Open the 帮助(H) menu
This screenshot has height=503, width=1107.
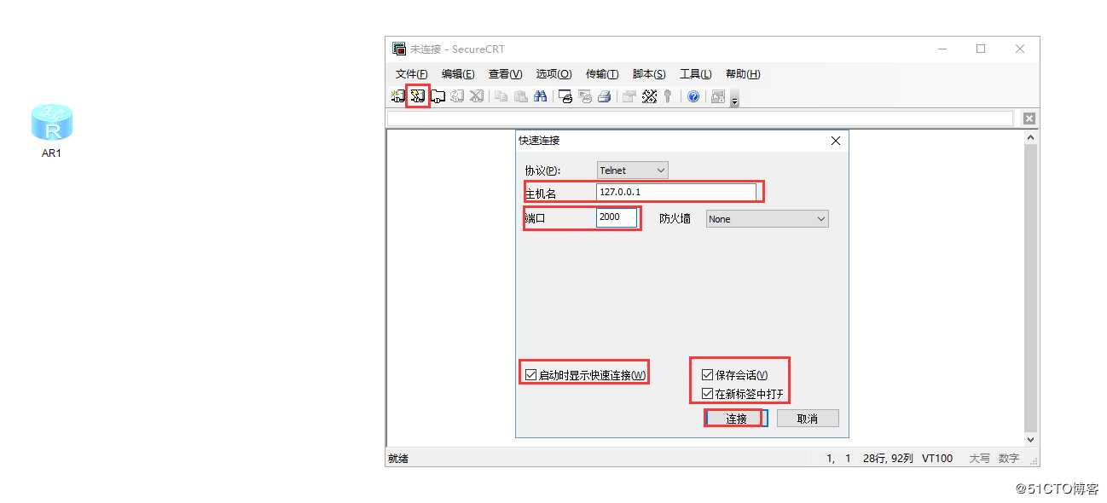pyautogui.click(x=743, y=74)
